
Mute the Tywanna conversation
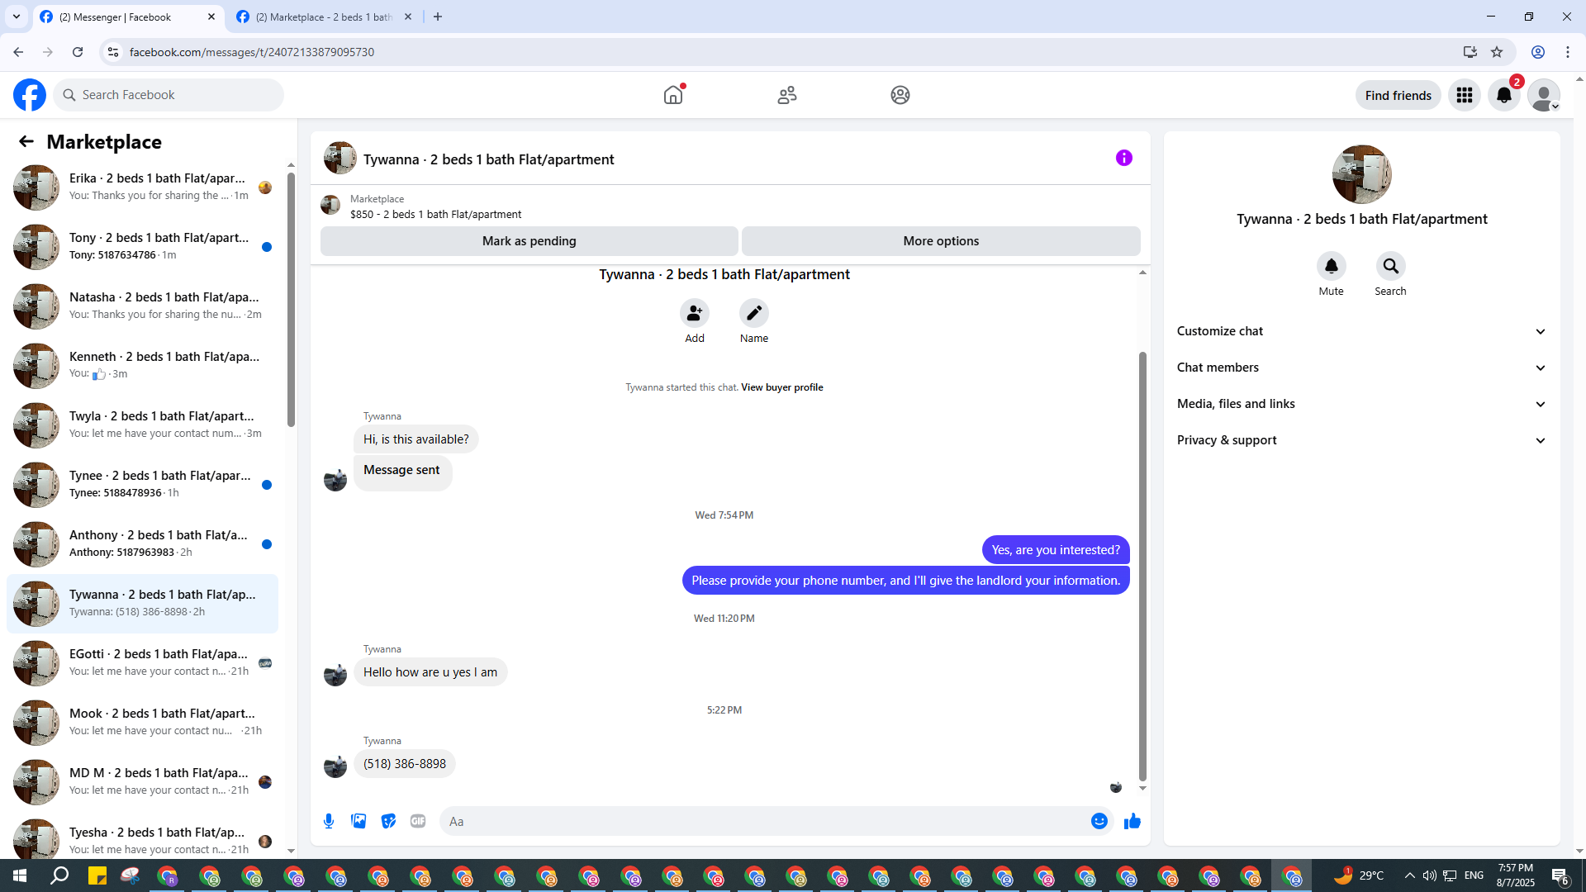pyautogui.click(x=1332, y=266)
